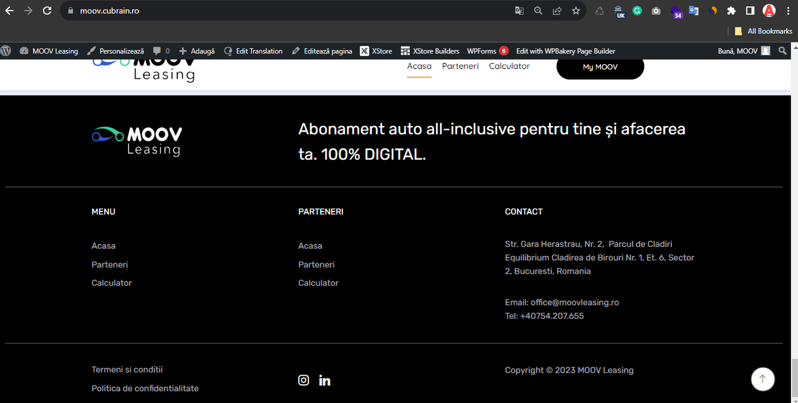Image resolution: width=798 pixels, height=403 pixels.
Task: Open the XStore admin bar menu
Action: click(x=376, y=51)
